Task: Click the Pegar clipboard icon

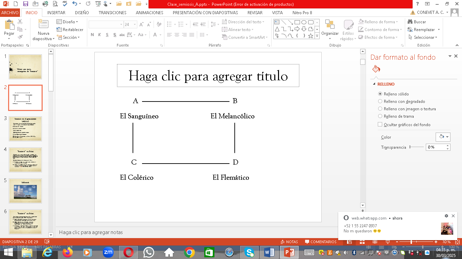Action: tap(9, 25)
